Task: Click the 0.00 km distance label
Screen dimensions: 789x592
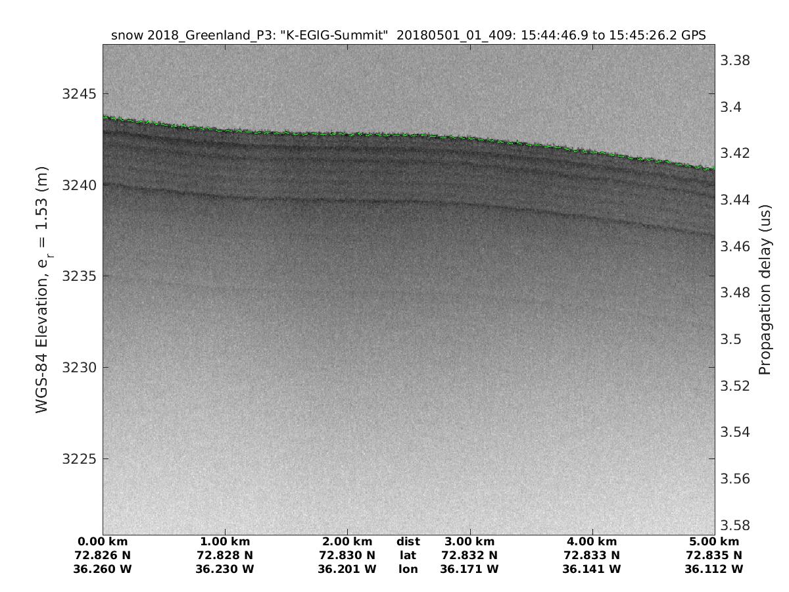Action: (103, 542)
